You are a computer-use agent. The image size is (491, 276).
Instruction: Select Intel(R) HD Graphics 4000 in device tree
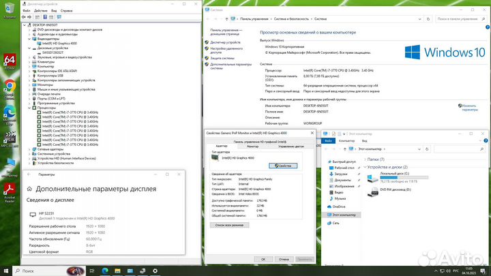[x=59, y=44]
